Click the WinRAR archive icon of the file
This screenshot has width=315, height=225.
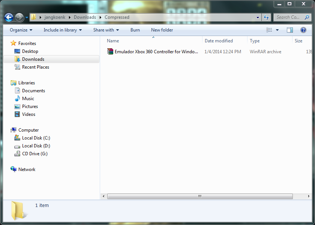point(110,52)
